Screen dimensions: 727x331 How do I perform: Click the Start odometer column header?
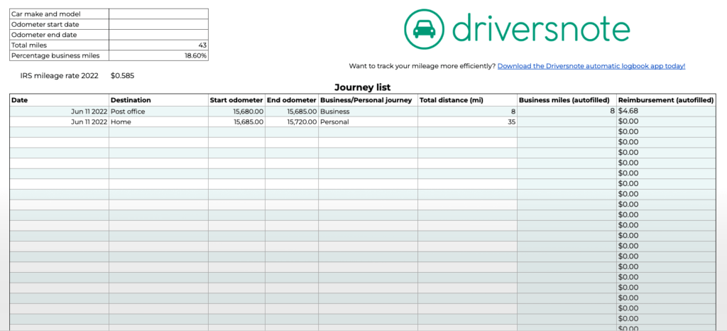(236, 100)
